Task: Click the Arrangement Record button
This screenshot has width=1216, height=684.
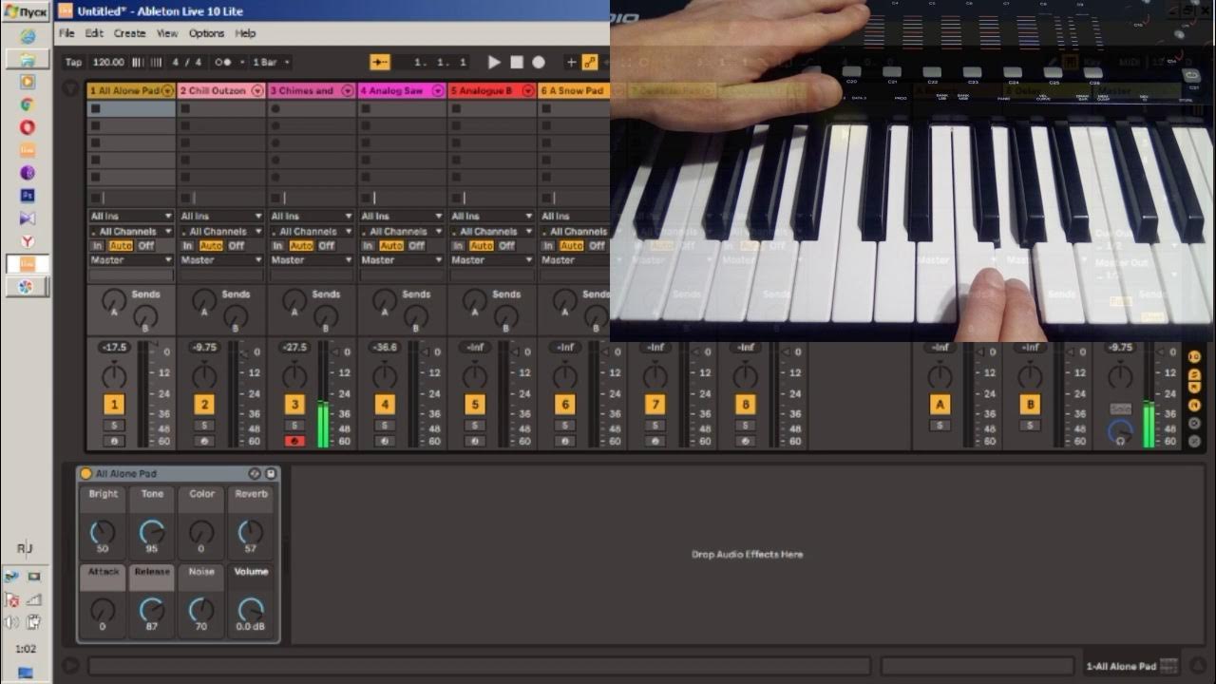Action: coord(539,62)
